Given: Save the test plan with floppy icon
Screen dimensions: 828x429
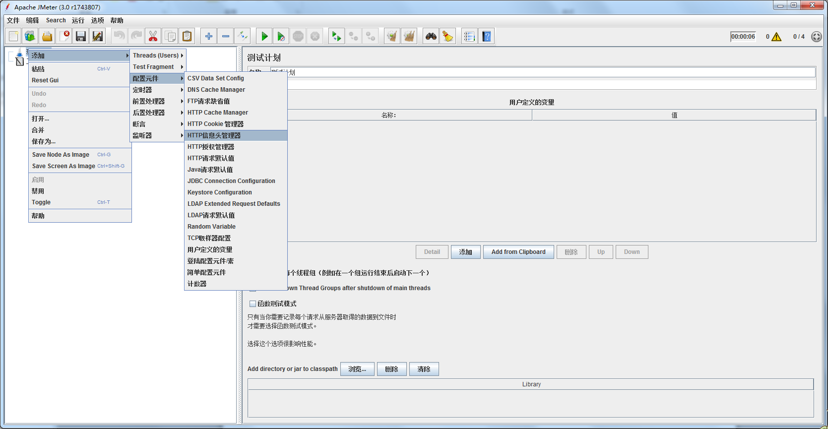Looking at the screenshot, I should click(x=81, y=36).
